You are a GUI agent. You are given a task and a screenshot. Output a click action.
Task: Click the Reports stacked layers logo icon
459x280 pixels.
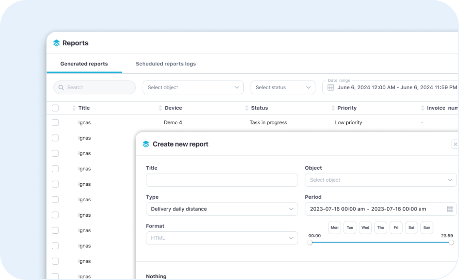pos(57,43)
